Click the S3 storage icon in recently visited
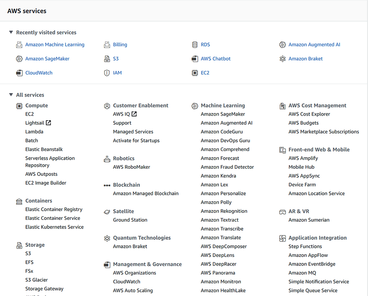This screenshot has height=296, width=368. tap(107, 59)
